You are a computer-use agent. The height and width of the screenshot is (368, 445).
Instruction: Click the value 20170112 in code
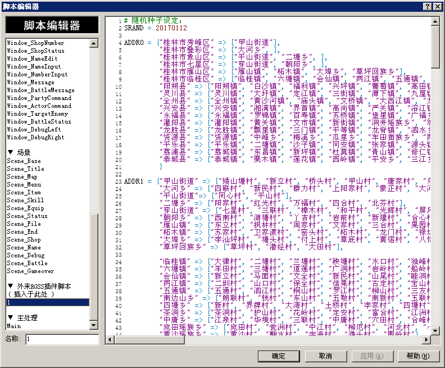[x=171, y=28]
